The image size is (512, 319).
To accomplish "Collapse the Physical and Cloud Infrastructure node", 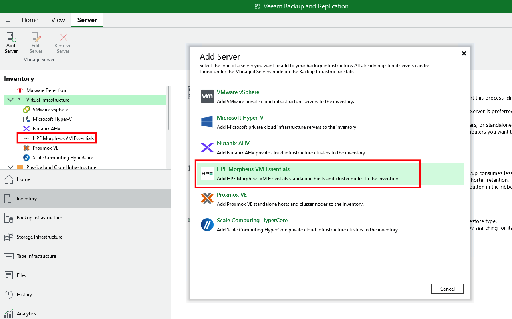I will pyautogui.click(x=10, y=167).
